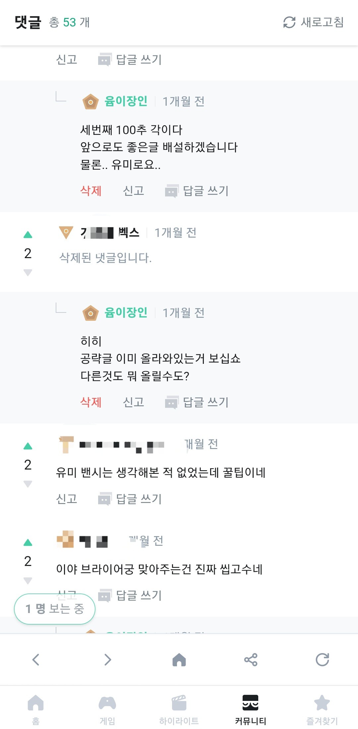This screenshot has height=729, width=358.
Task: Tap the home icon in browser toolbar
Action: (179, 659)
